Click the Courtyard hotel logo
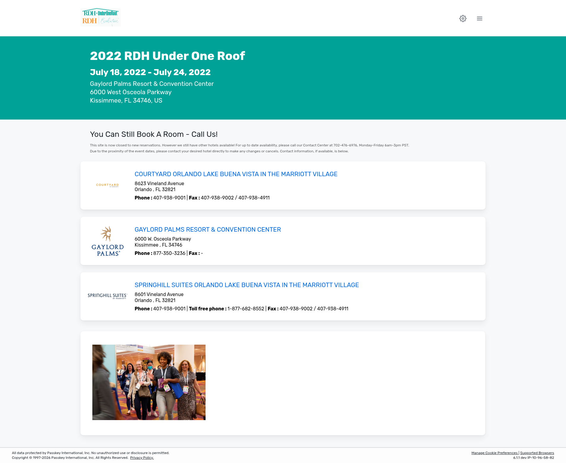 tap(108, 185)
